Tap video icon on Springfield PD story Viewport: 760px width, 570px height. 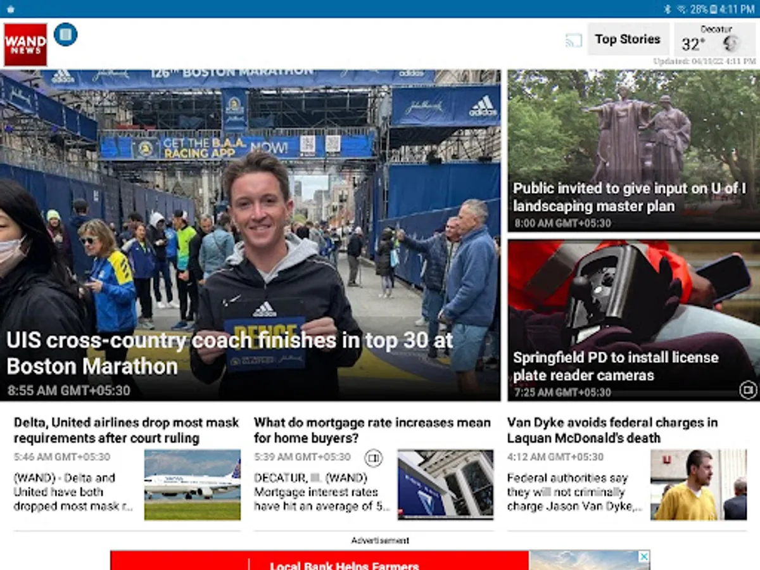[x=748, y=389]
